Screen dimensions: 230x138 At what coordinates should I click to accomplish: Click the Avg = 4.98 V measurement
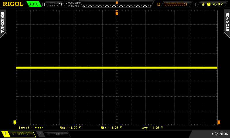[153, 128]
